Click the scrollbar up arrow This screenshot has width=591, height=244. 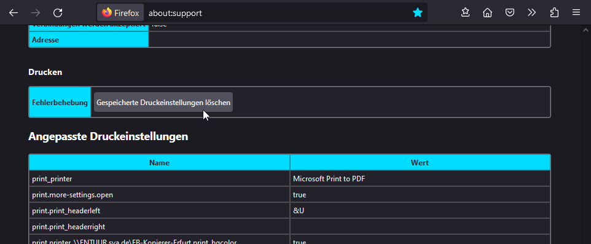585,30
